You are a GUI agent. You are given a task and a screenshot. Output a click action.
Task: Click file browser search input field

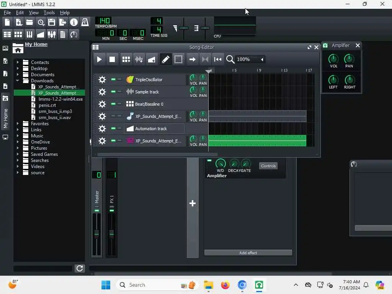[x=43, y=268]
